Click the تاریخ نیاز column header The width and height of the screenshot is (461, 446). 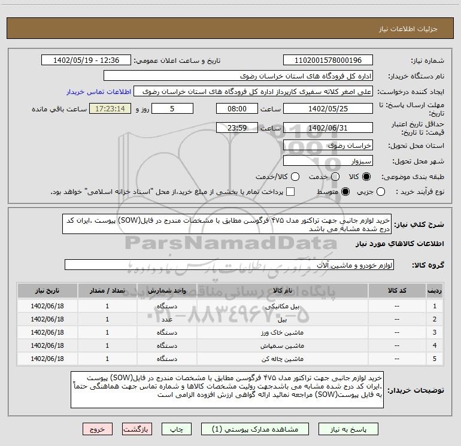click(x=47, y=290)
